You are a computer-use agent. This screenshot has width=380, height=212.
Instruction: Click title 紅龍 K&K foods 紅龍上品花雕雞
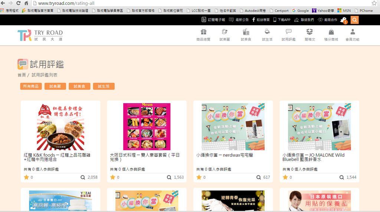coord(57,157)
